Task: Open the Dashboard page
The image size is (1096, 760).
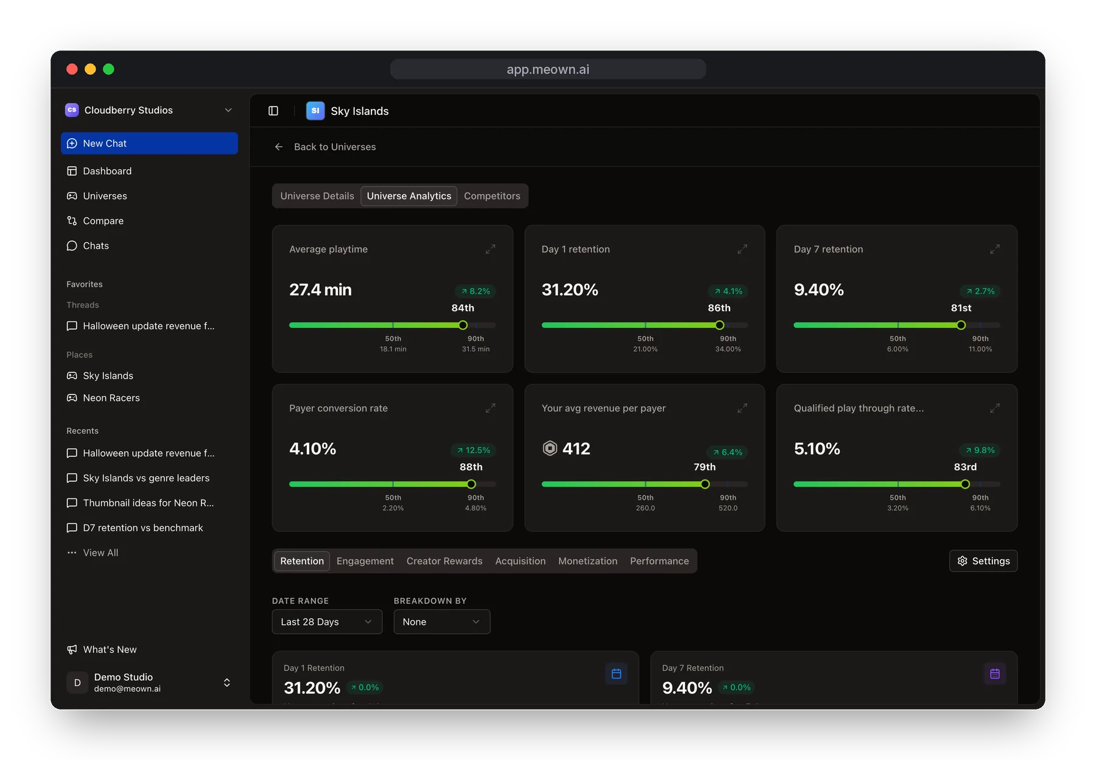Action: [149, 171]
